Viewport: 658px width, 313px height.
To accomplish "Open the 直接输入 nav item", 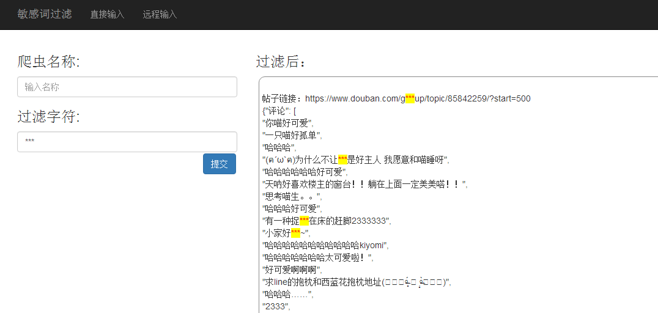I will [107, 15].
